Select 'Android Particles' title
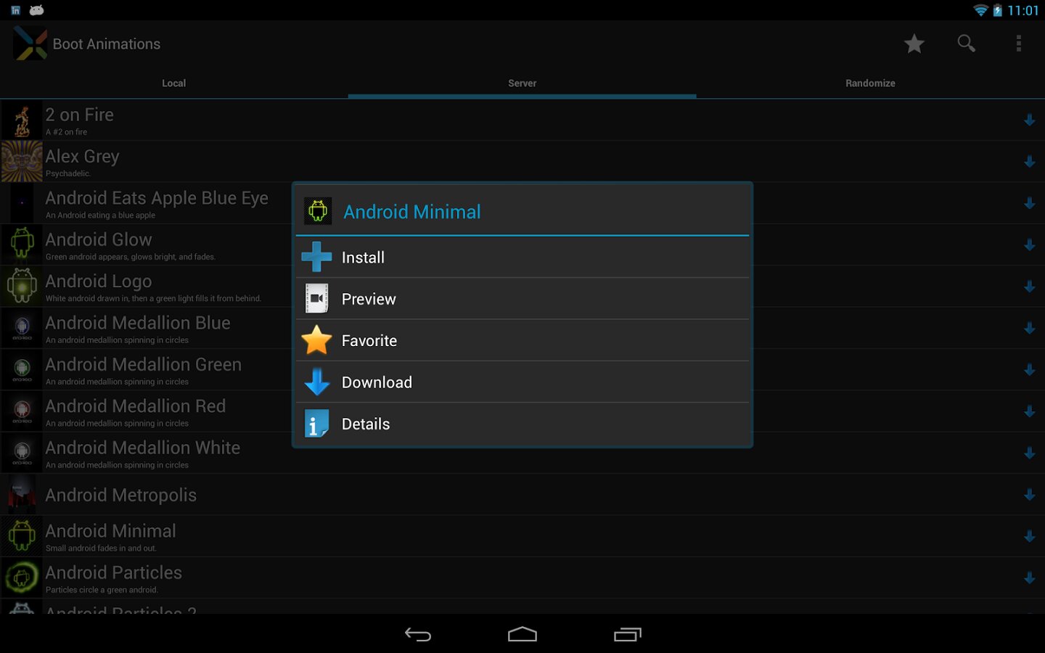Viewport: 1045px width, 653px height. 114,572
